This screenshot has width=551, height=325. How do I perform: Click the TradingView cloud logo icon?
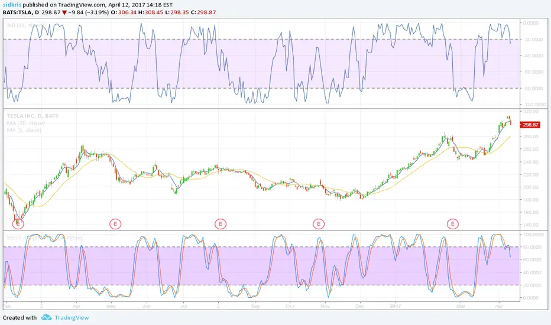46,317
